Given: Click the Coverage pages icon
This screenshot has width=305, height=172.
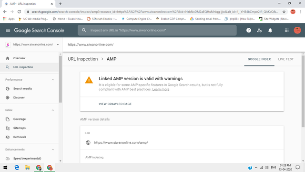Looking at the screenshot, I should (8, 119).
